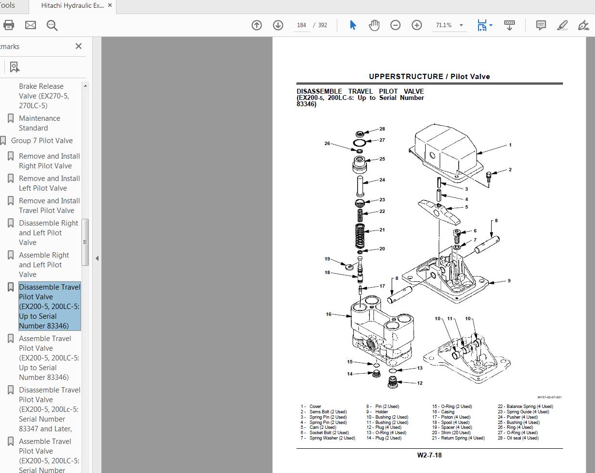Select the text selection arrow tool
The height and width of the screenshot is (473, 595).
353,25
